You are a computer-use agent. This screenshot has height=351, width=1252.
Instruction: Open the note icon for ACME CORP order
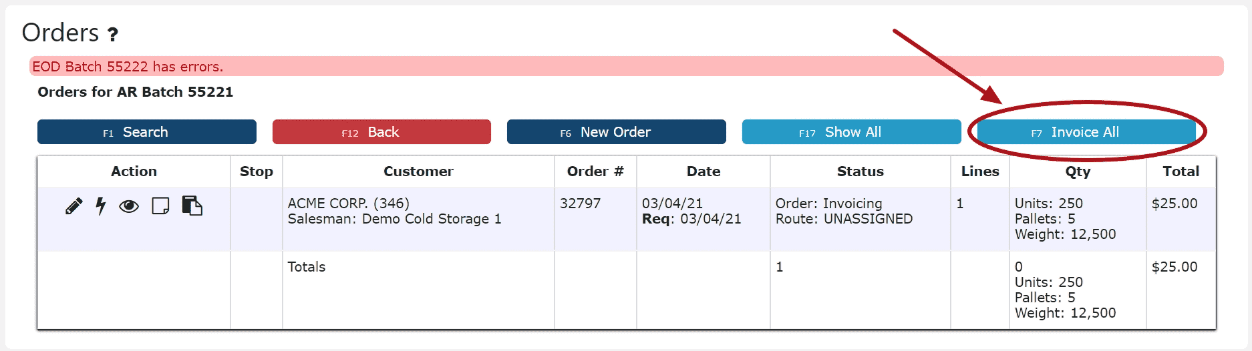(x=160, y=206)
